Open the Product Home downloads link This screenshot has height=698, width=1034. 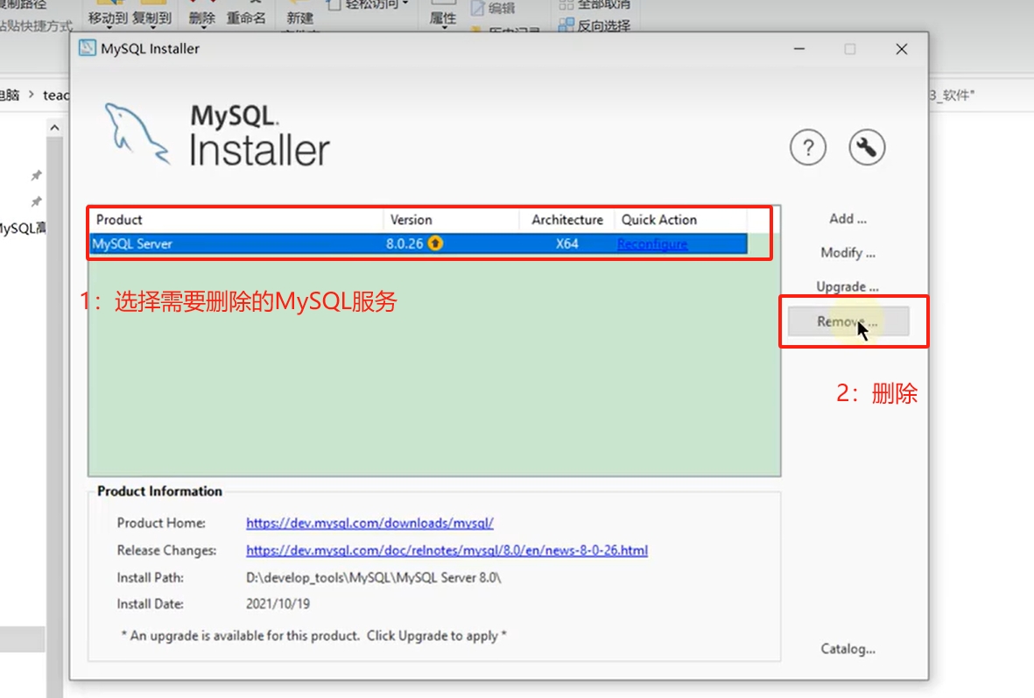[x=369, y=523]
